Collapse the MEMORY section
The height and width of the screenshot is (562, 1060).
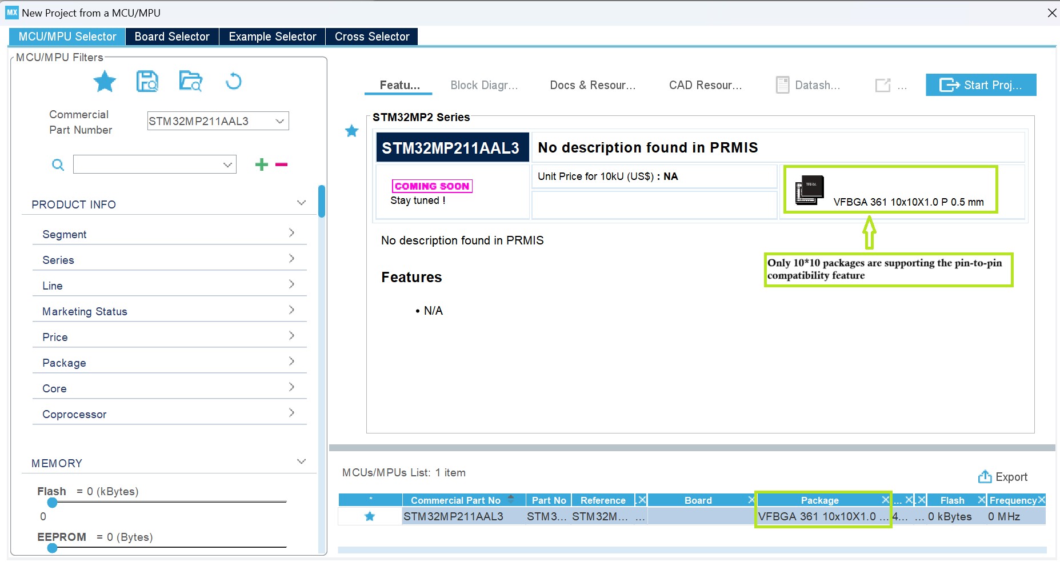301,461
